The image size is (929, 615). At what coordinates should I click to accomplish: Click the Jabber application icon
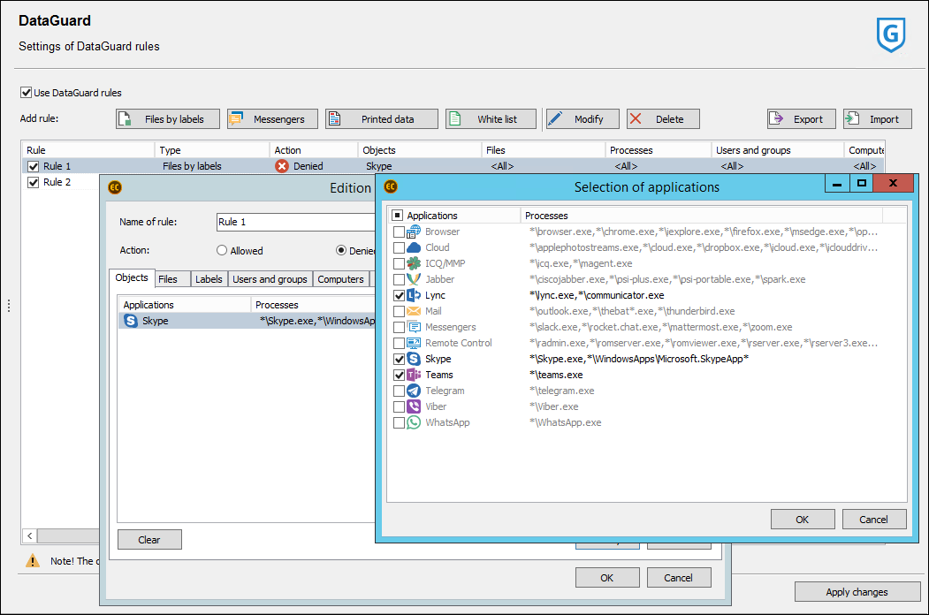tap(414, 279)
